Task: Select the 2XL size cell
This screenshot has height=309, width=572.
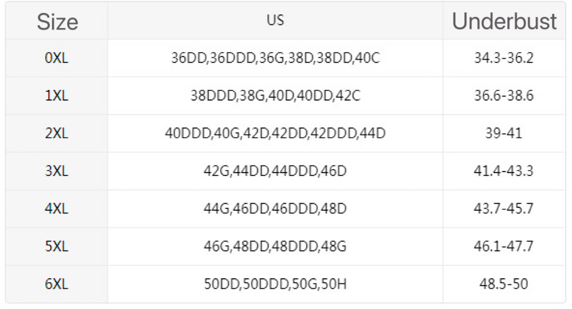Action: pos(56,134)
